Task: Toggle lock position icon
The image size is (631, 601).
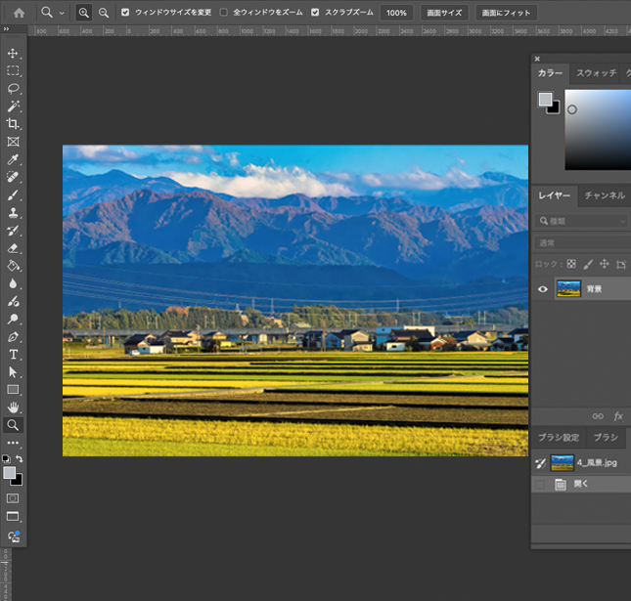Action: pos(604,264)
